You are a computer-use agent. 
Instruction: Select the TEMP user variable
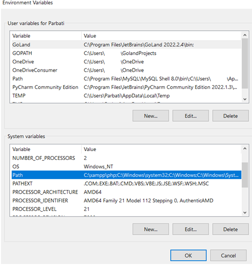pos(126,96)
